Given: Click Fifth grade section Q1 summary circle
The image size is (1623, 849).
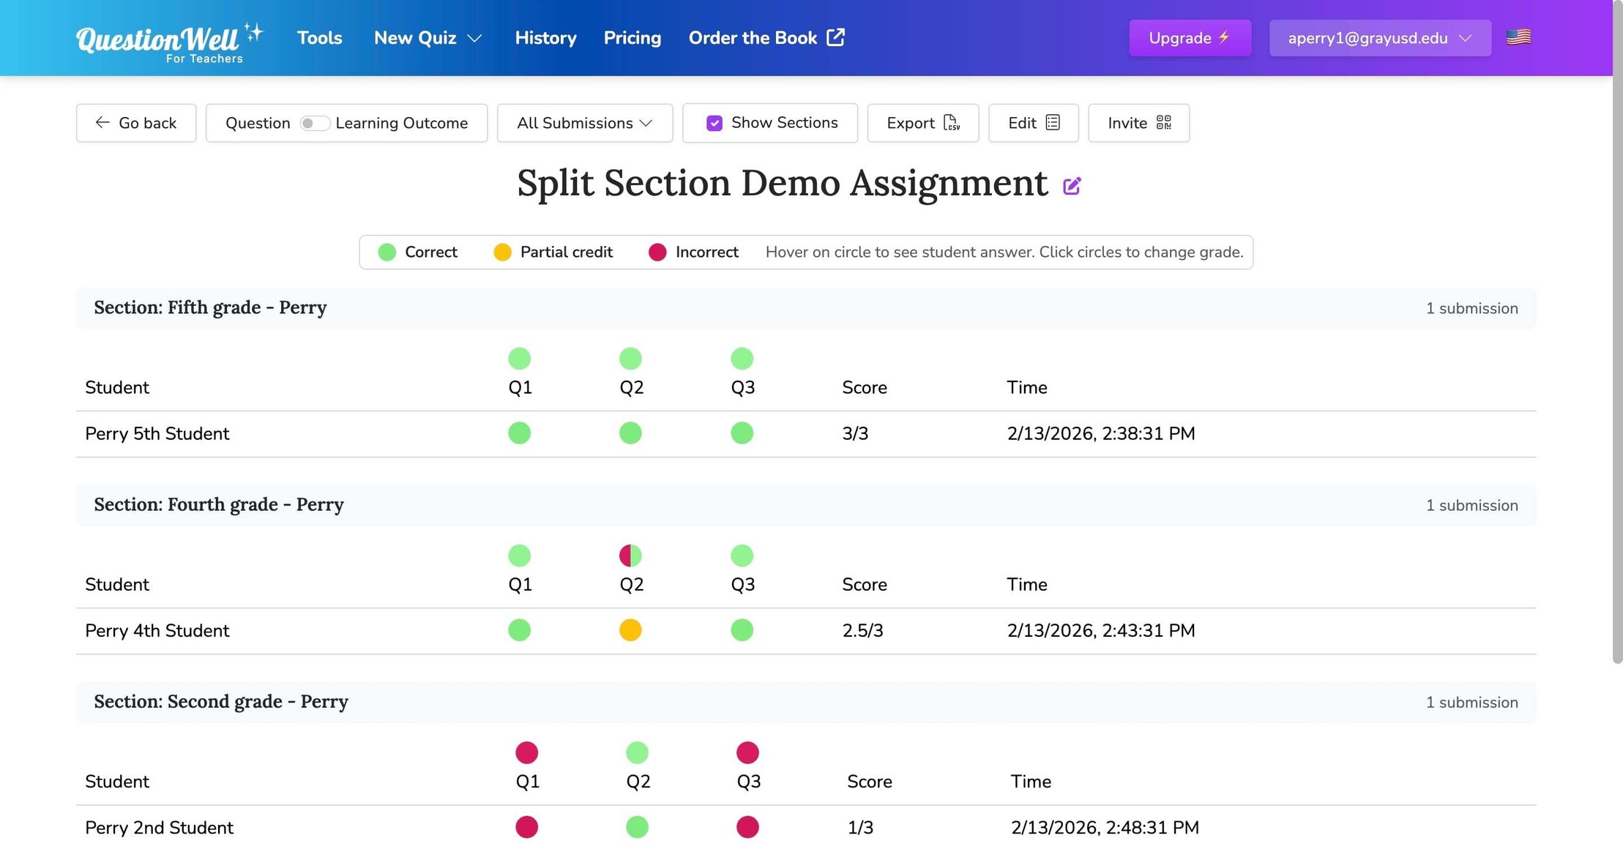Looking at the screenshot, I should point(519,359).
